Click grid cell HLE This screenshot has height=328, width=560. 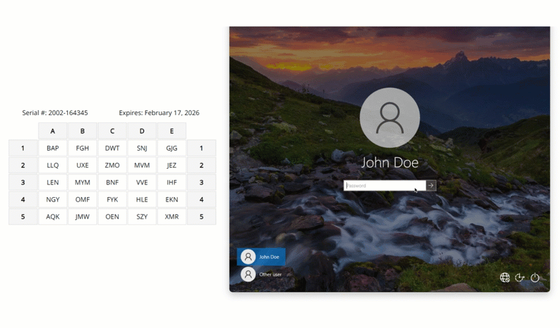click(142, 200)
